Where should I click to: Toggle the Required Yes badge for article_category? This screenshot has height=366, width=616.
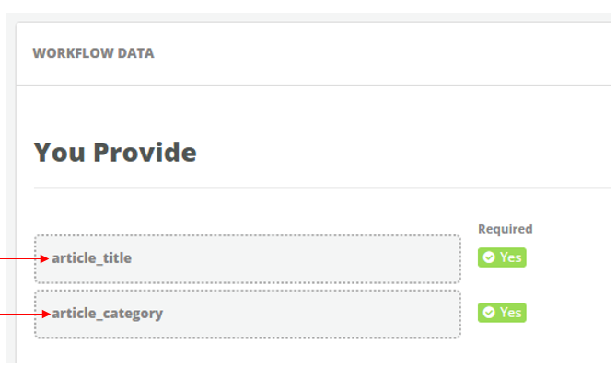[x=502, y=313]
